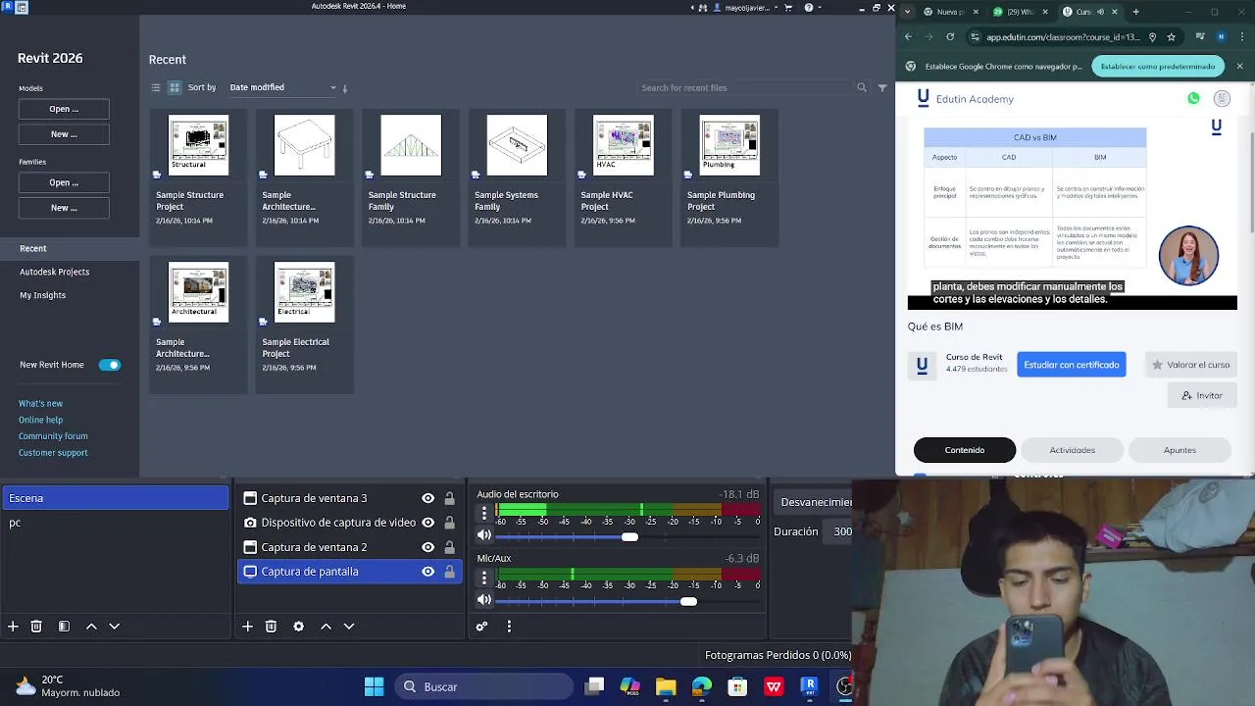
Task: Open WhatsApp icon on Edutin Academy header
Action: click(x=1193, y=99)
